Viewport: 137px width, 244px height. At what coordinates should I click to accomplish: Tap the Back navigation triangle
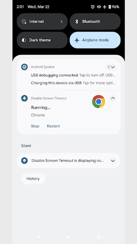(38, 237)
